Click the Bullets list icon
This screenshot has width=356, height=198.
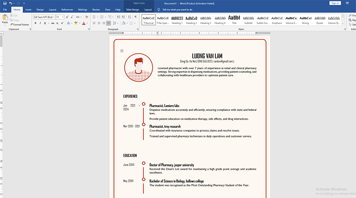click(x=94, y=17)
